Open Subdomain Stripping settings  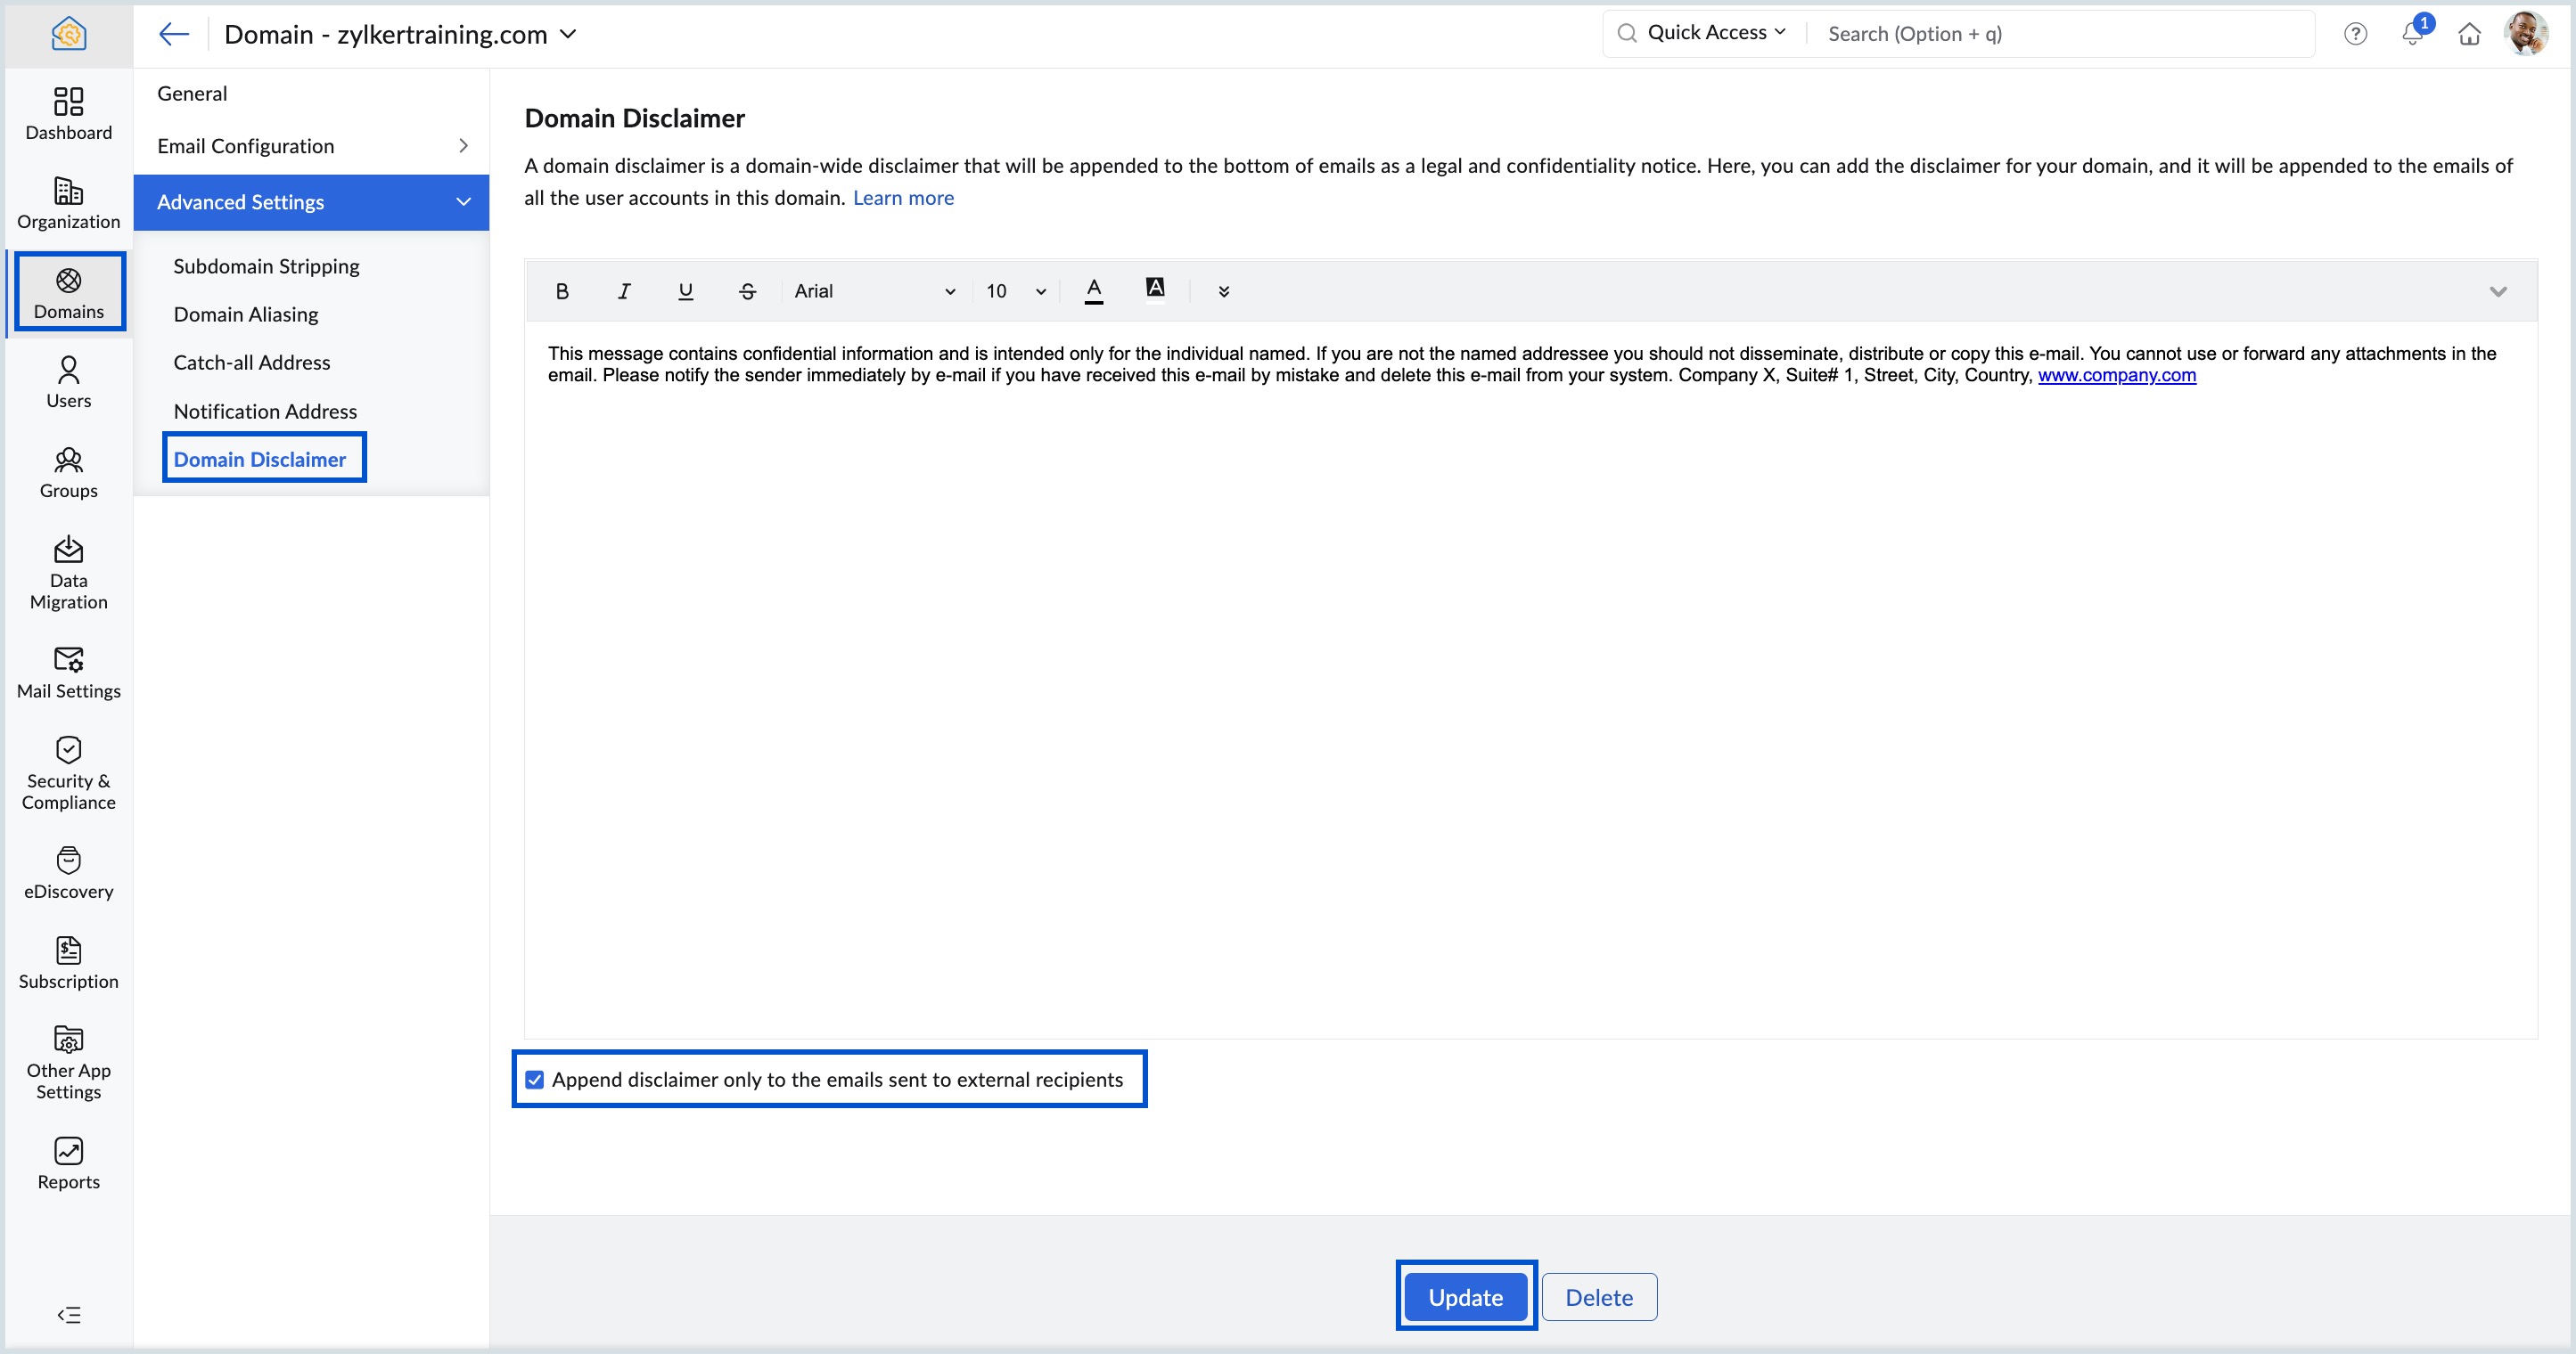tap(266, 265)
